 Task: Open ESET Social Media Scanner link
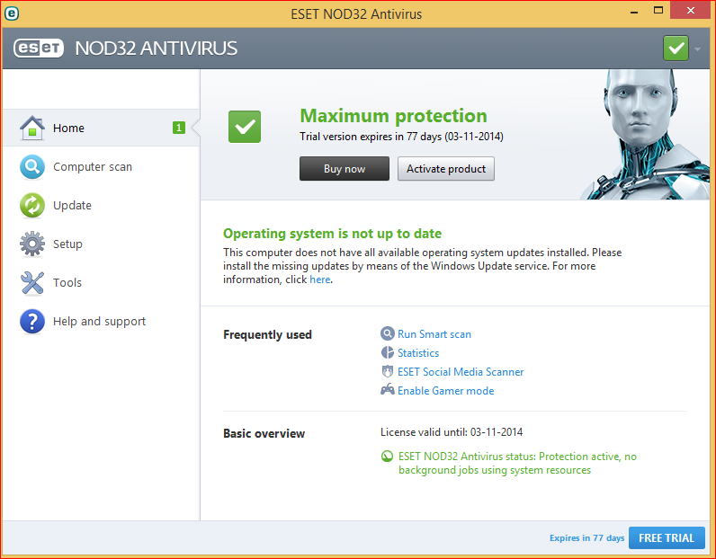461,372
